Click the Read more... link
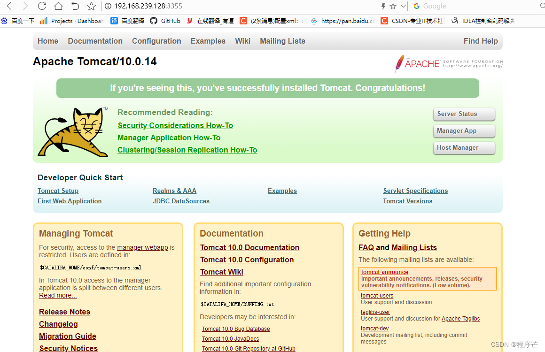The image size is (545, 352). [x=58, y=295]
